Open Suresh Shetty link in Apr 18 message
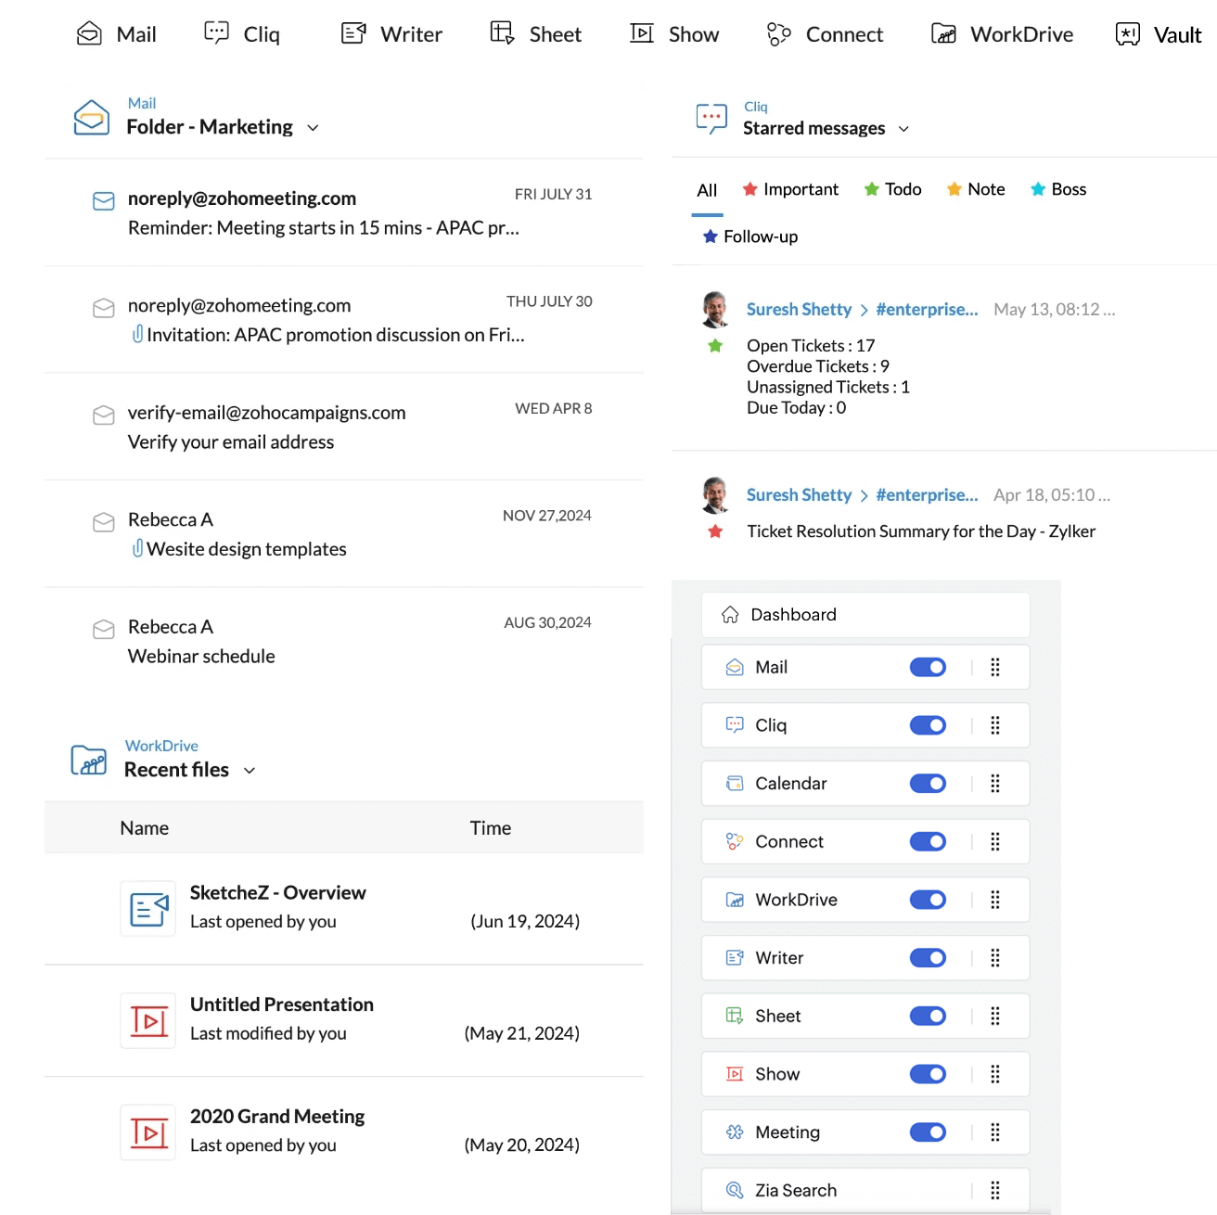The width and height of the screenshot is (1217, 1215). (799, 495)
